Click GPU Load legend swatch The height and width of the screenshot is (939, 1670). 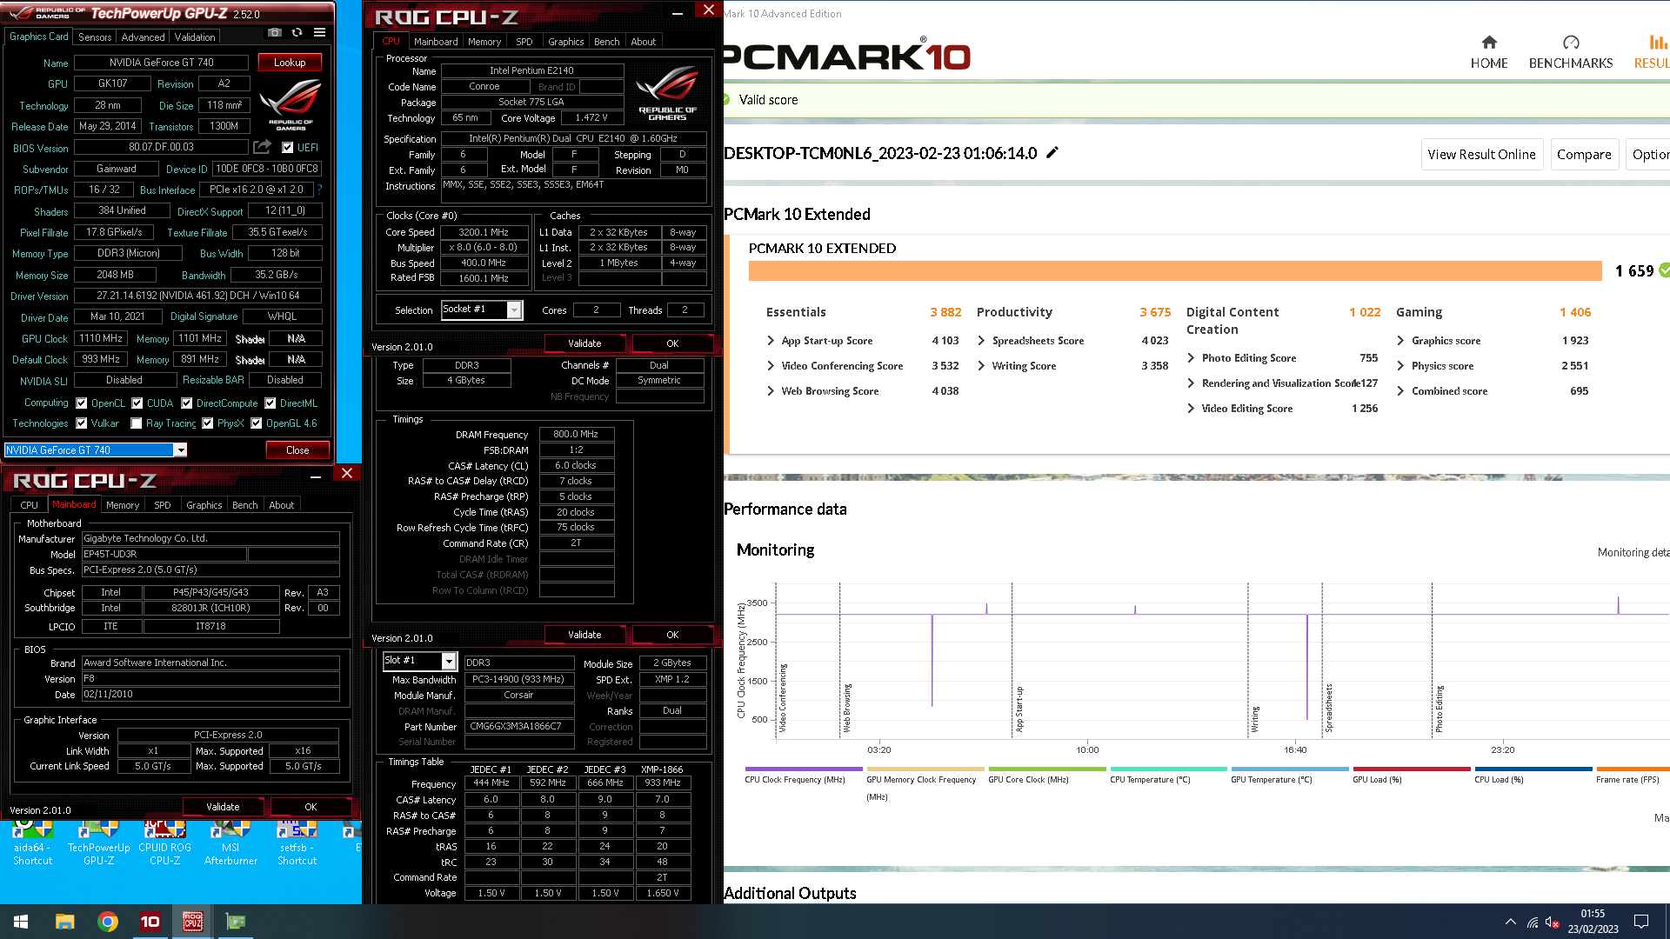click(x=1412, y=769)
